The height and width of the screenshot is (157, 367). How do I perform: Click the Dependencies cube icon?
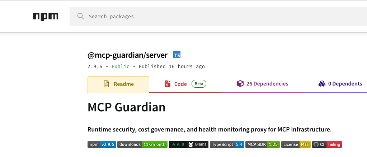[x=240, y=84]
